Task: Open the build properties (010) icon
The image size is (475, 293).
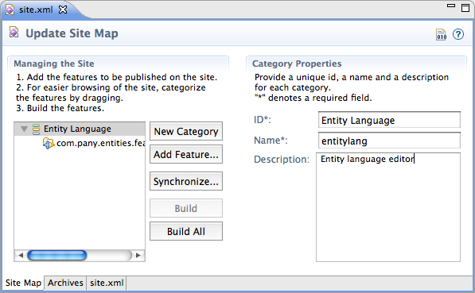Action: pyautogui.click(x=441, y=34)
